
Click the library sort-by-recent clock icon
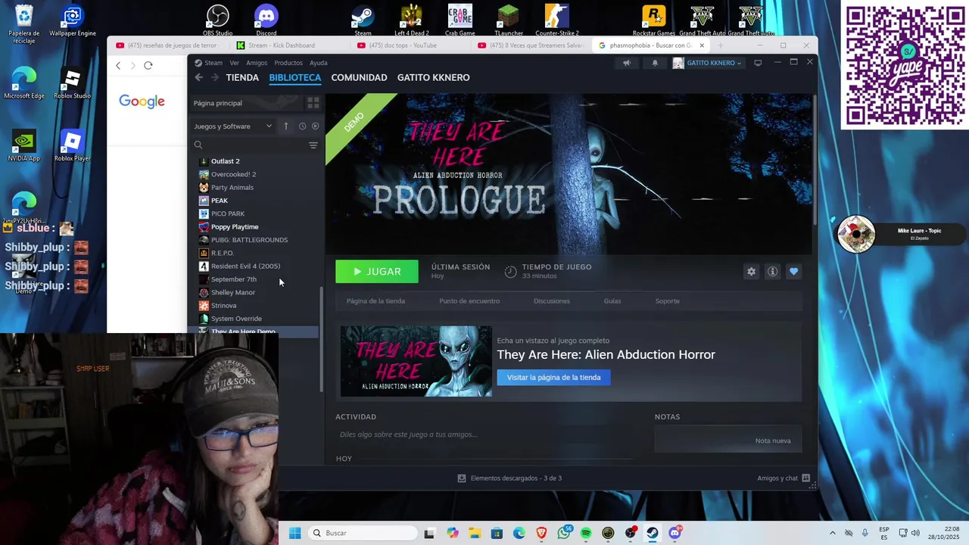click(x=302, y=126)
